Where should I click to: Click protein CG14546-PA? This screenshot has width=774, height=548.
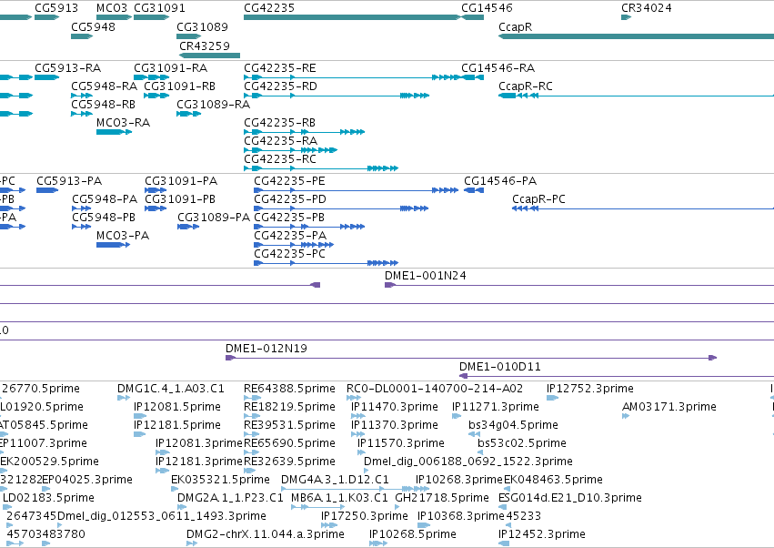(x=474, y=190)
